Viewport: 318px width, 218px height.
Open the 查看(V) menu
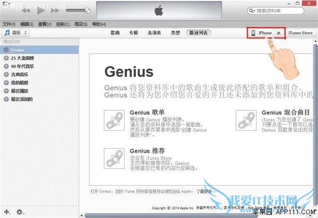45,24
